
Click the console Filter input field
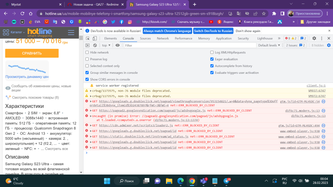[x=190, y=45]
